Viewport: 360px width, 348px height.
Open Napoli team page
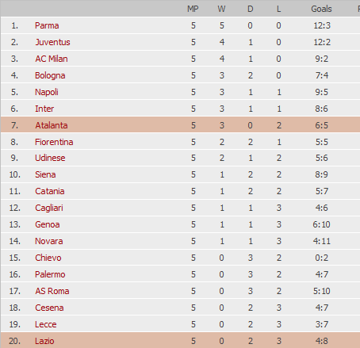coord(47,92)
